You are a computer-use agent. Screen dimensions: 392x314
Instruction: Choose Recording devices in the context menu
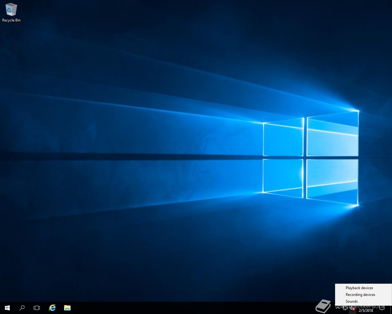pyautogui.click(x=363, y=294)
